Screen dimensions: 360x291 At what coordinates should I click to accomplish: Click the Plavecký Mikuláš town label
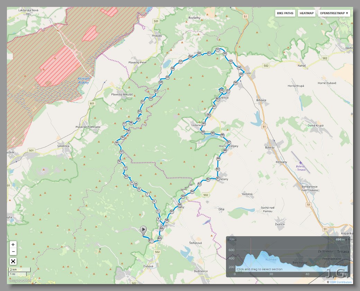pyautogui.click(x=122, y=95)
